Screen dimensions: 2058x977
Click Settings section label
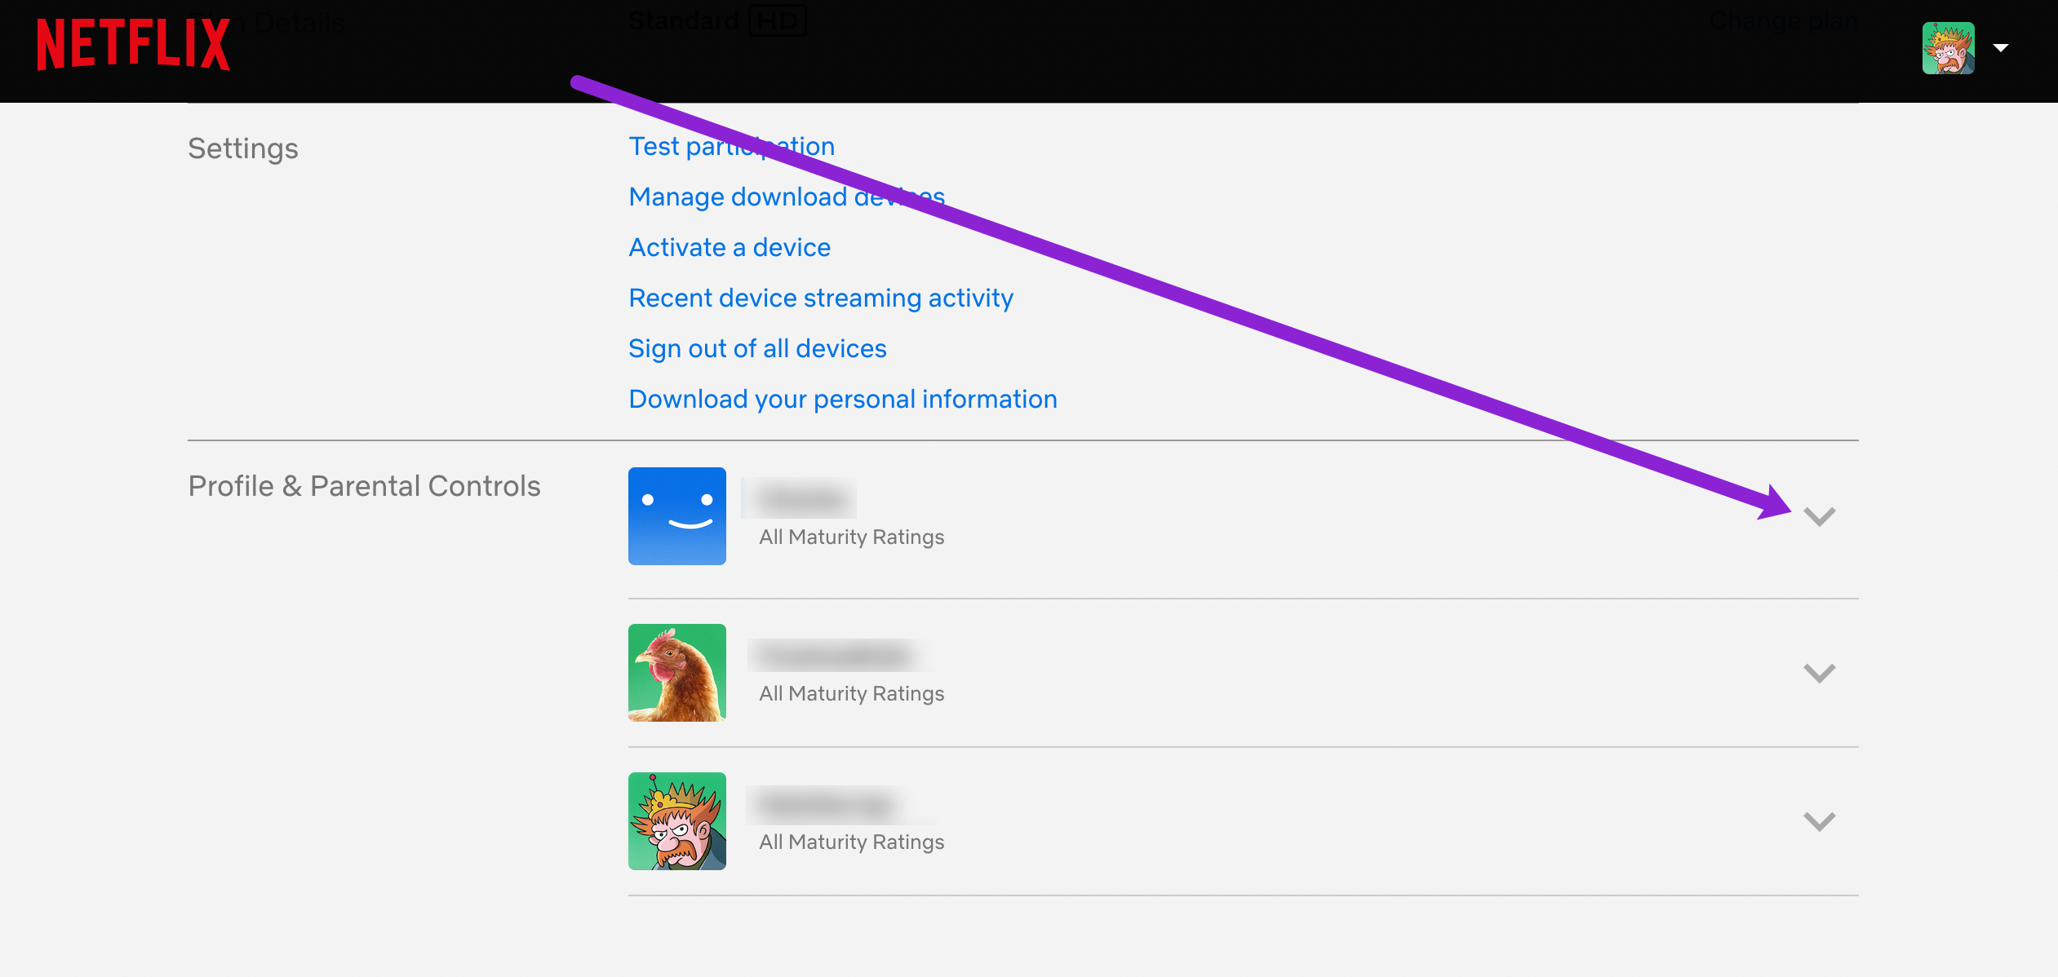[243, 147]
